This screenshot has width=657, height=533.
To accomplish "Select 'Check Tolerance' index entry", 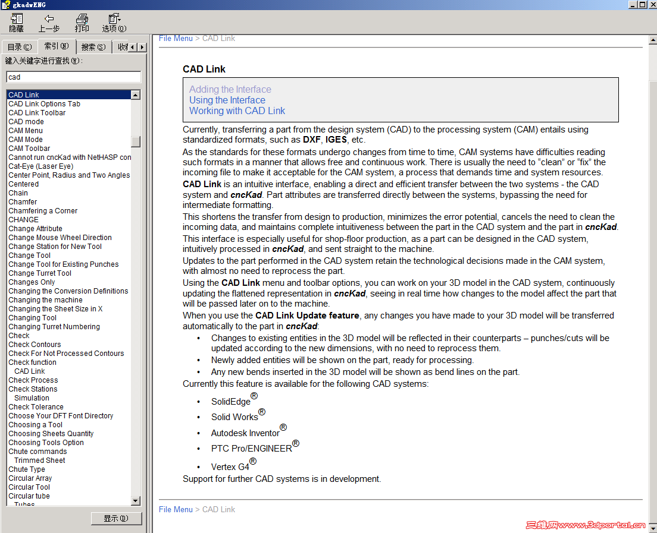I will [x=36, y=406].
